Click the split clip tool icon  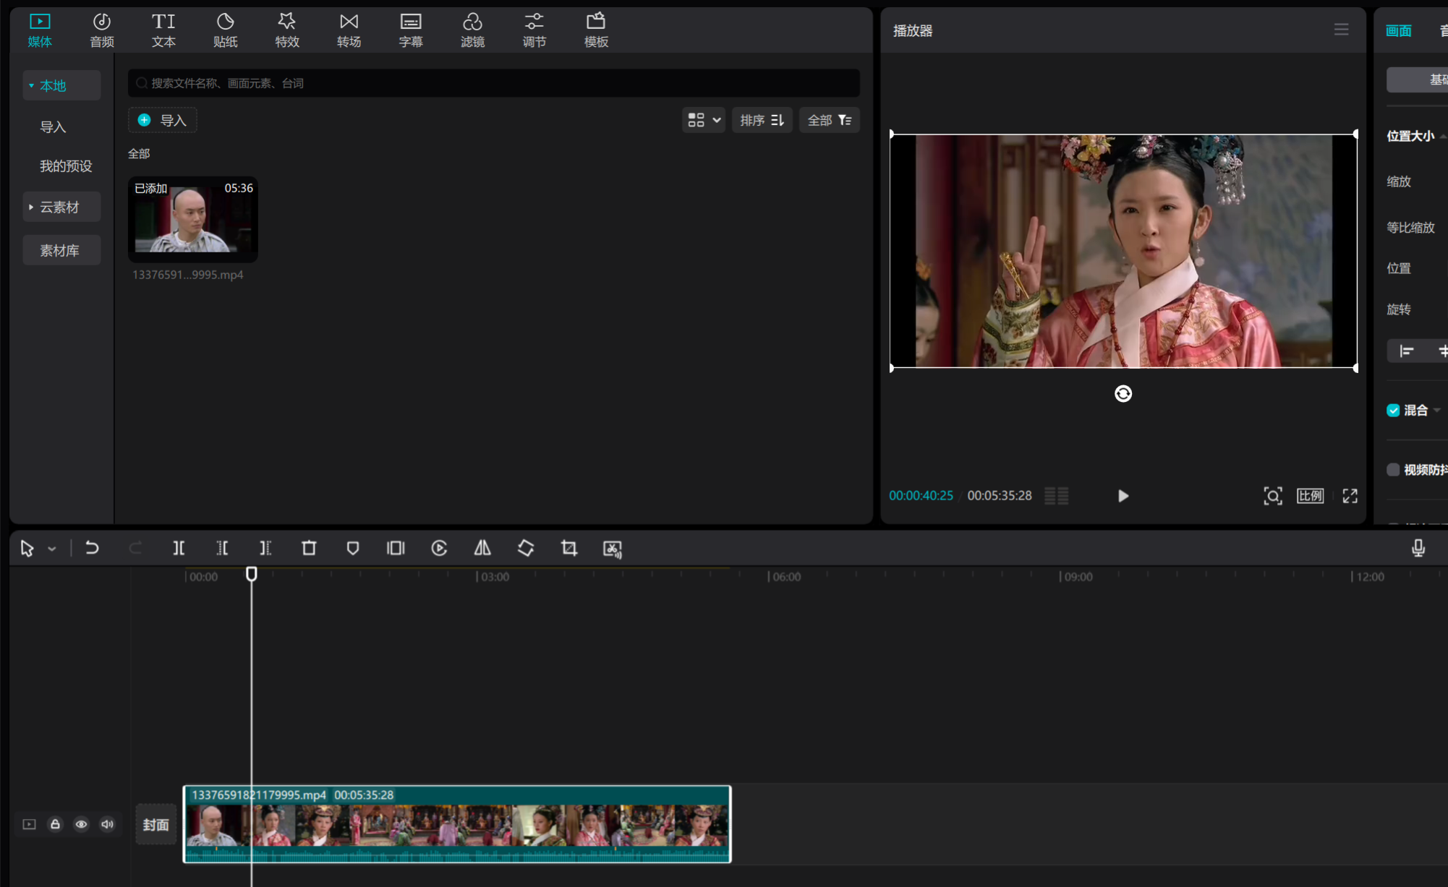pos(179,548)
